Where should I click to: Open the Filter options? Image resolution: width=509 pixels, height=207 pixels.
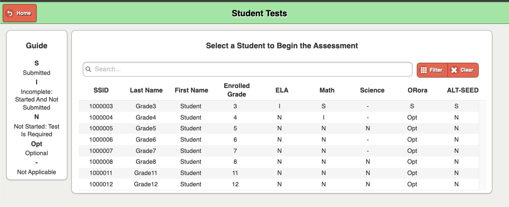click(432, 70)
